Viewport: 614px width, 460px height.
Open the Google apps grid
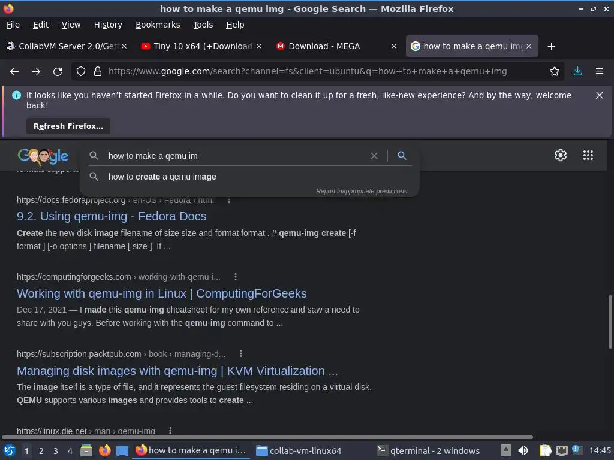click(x=588, y=155)
